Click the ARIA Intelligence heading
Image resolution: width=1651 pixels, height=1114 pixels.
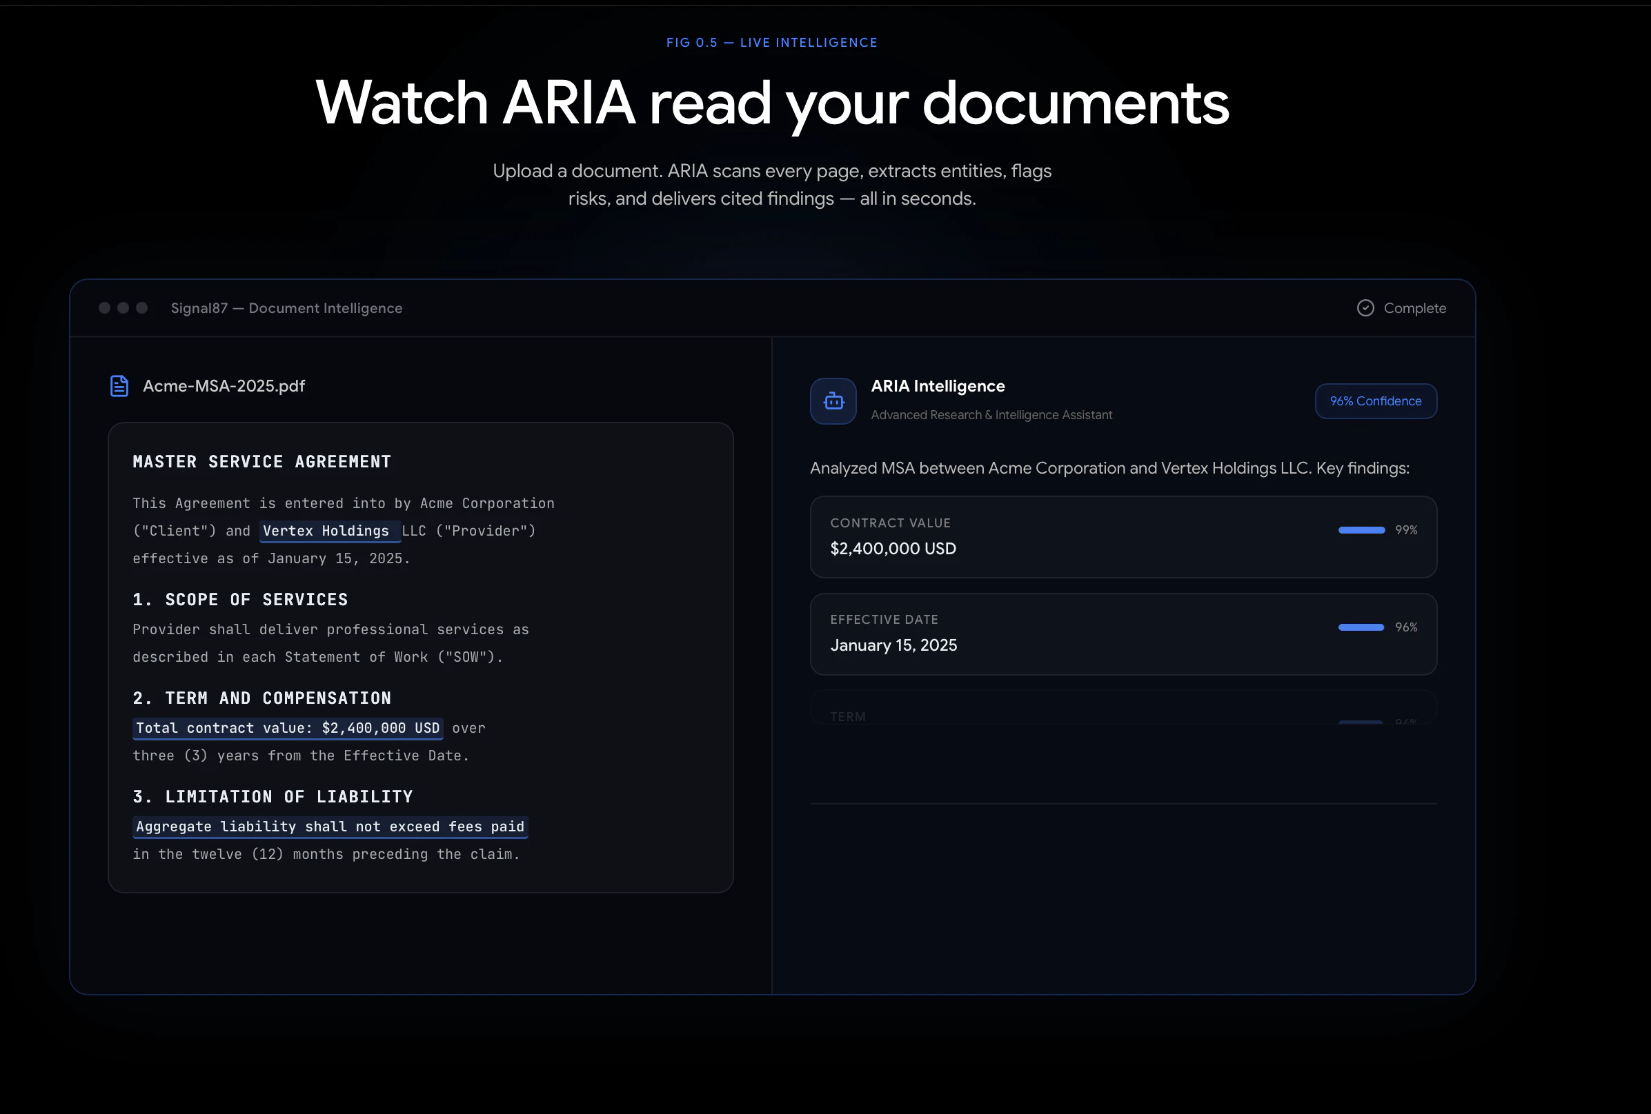pyautogui.click(x=938, y=385)
